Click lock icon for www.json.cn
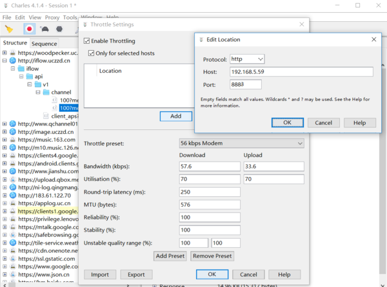Viewport: 387px width, 287px height. (13, 274)
